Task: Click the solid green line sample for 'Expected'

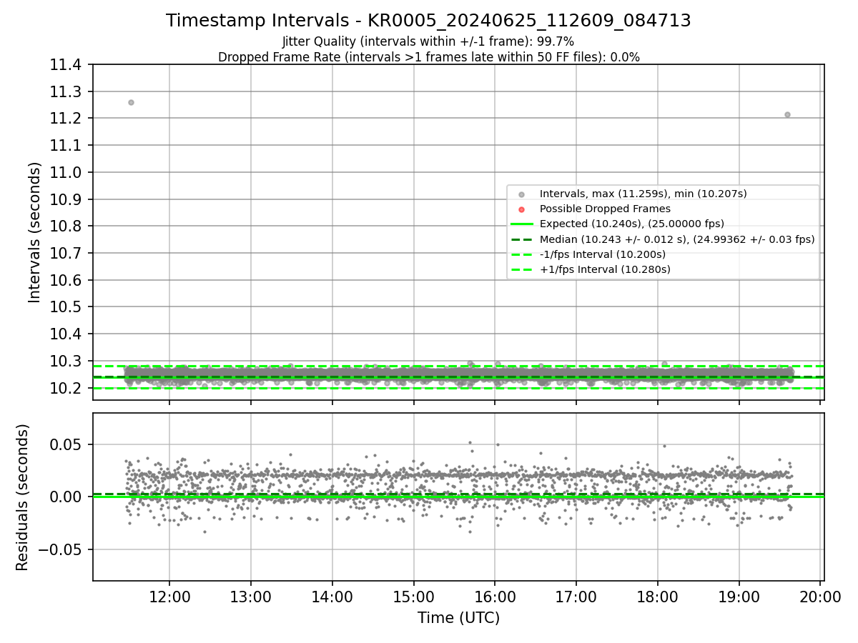Action: click(521, 224)
